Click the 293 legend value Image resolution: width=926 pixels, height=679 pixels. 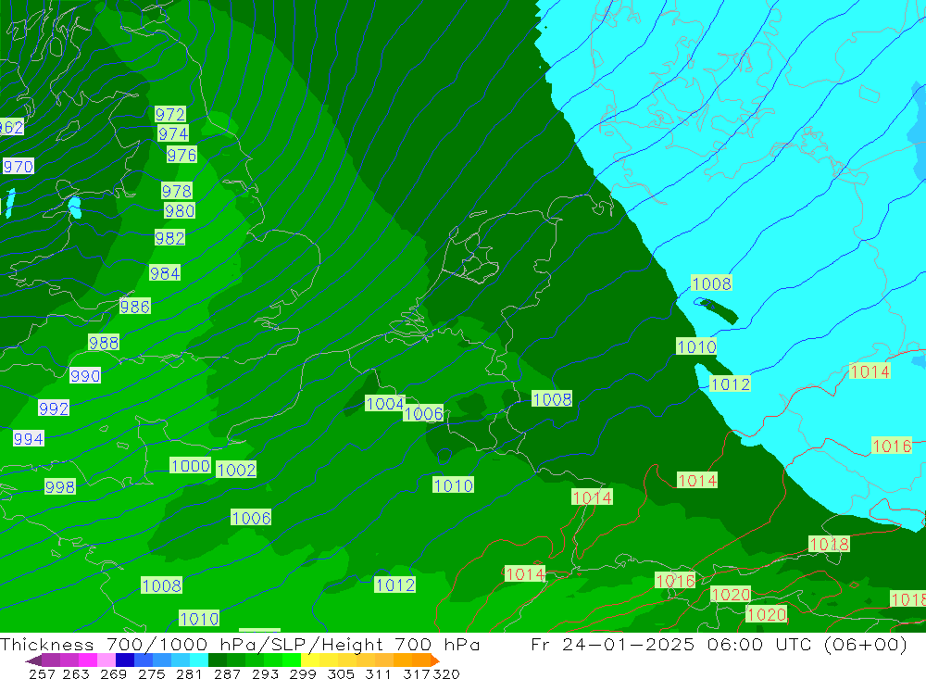point(265,673)
